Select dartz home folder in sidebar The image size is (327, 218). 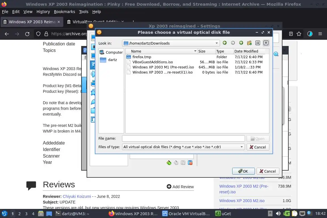click(x=108, y=60)
